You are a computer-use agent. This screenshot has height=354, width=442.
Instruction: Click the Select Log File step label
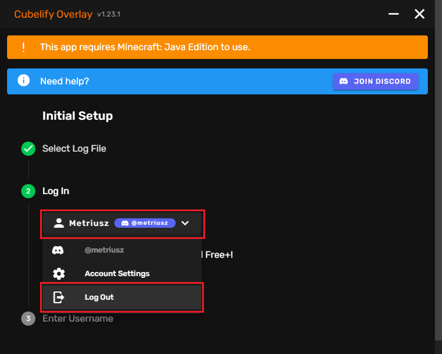[x=74, y=149]
